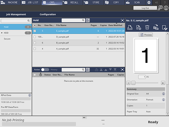Click Original Size info icon

click(163, 94)
